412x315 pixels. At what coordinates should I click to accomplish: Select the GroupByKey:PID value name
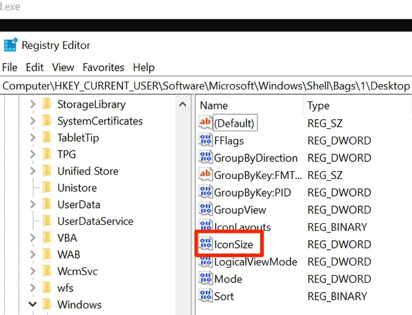tap(253, 193)
